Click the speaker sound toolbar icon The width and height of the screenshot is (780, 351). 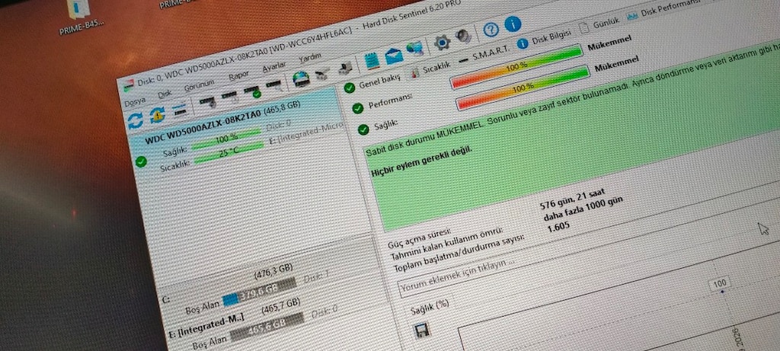(463, 37)
